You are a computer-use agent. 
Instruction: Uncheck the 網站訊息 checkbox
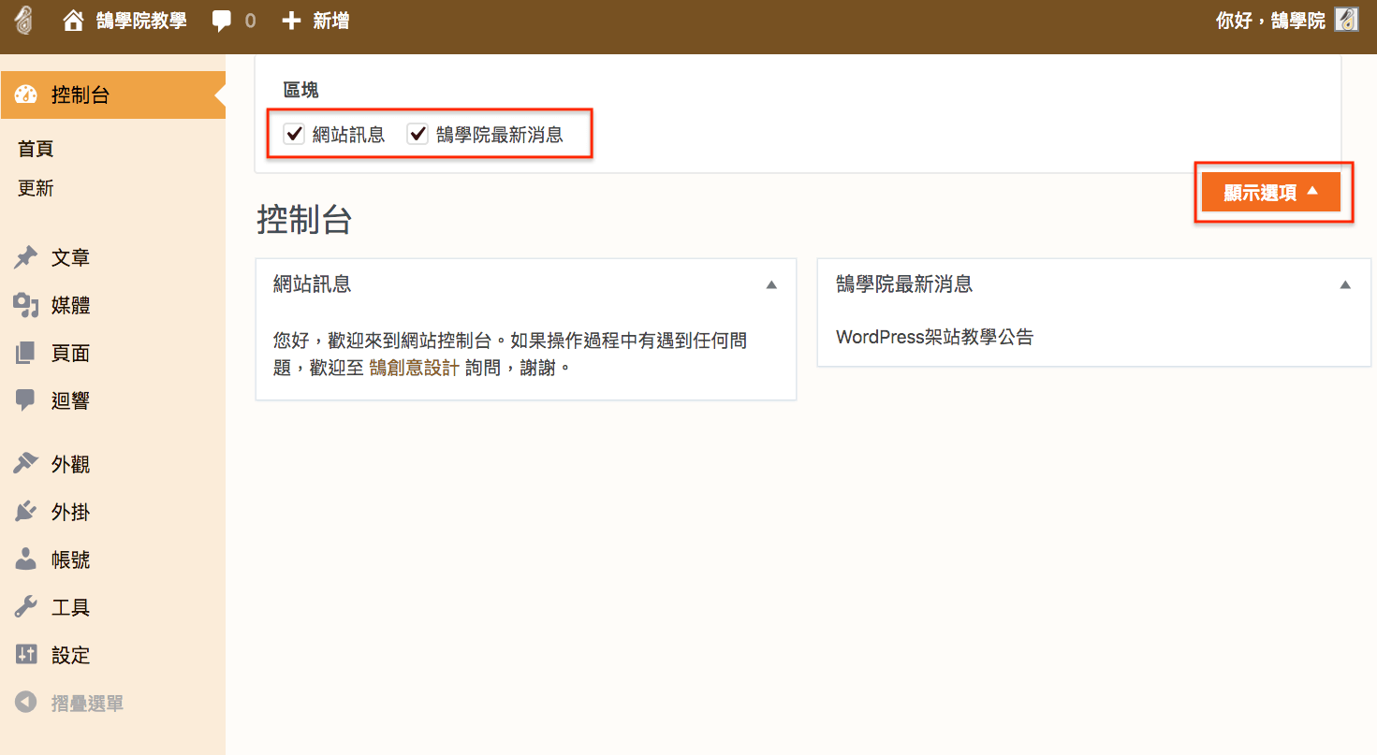coord(295,134)
